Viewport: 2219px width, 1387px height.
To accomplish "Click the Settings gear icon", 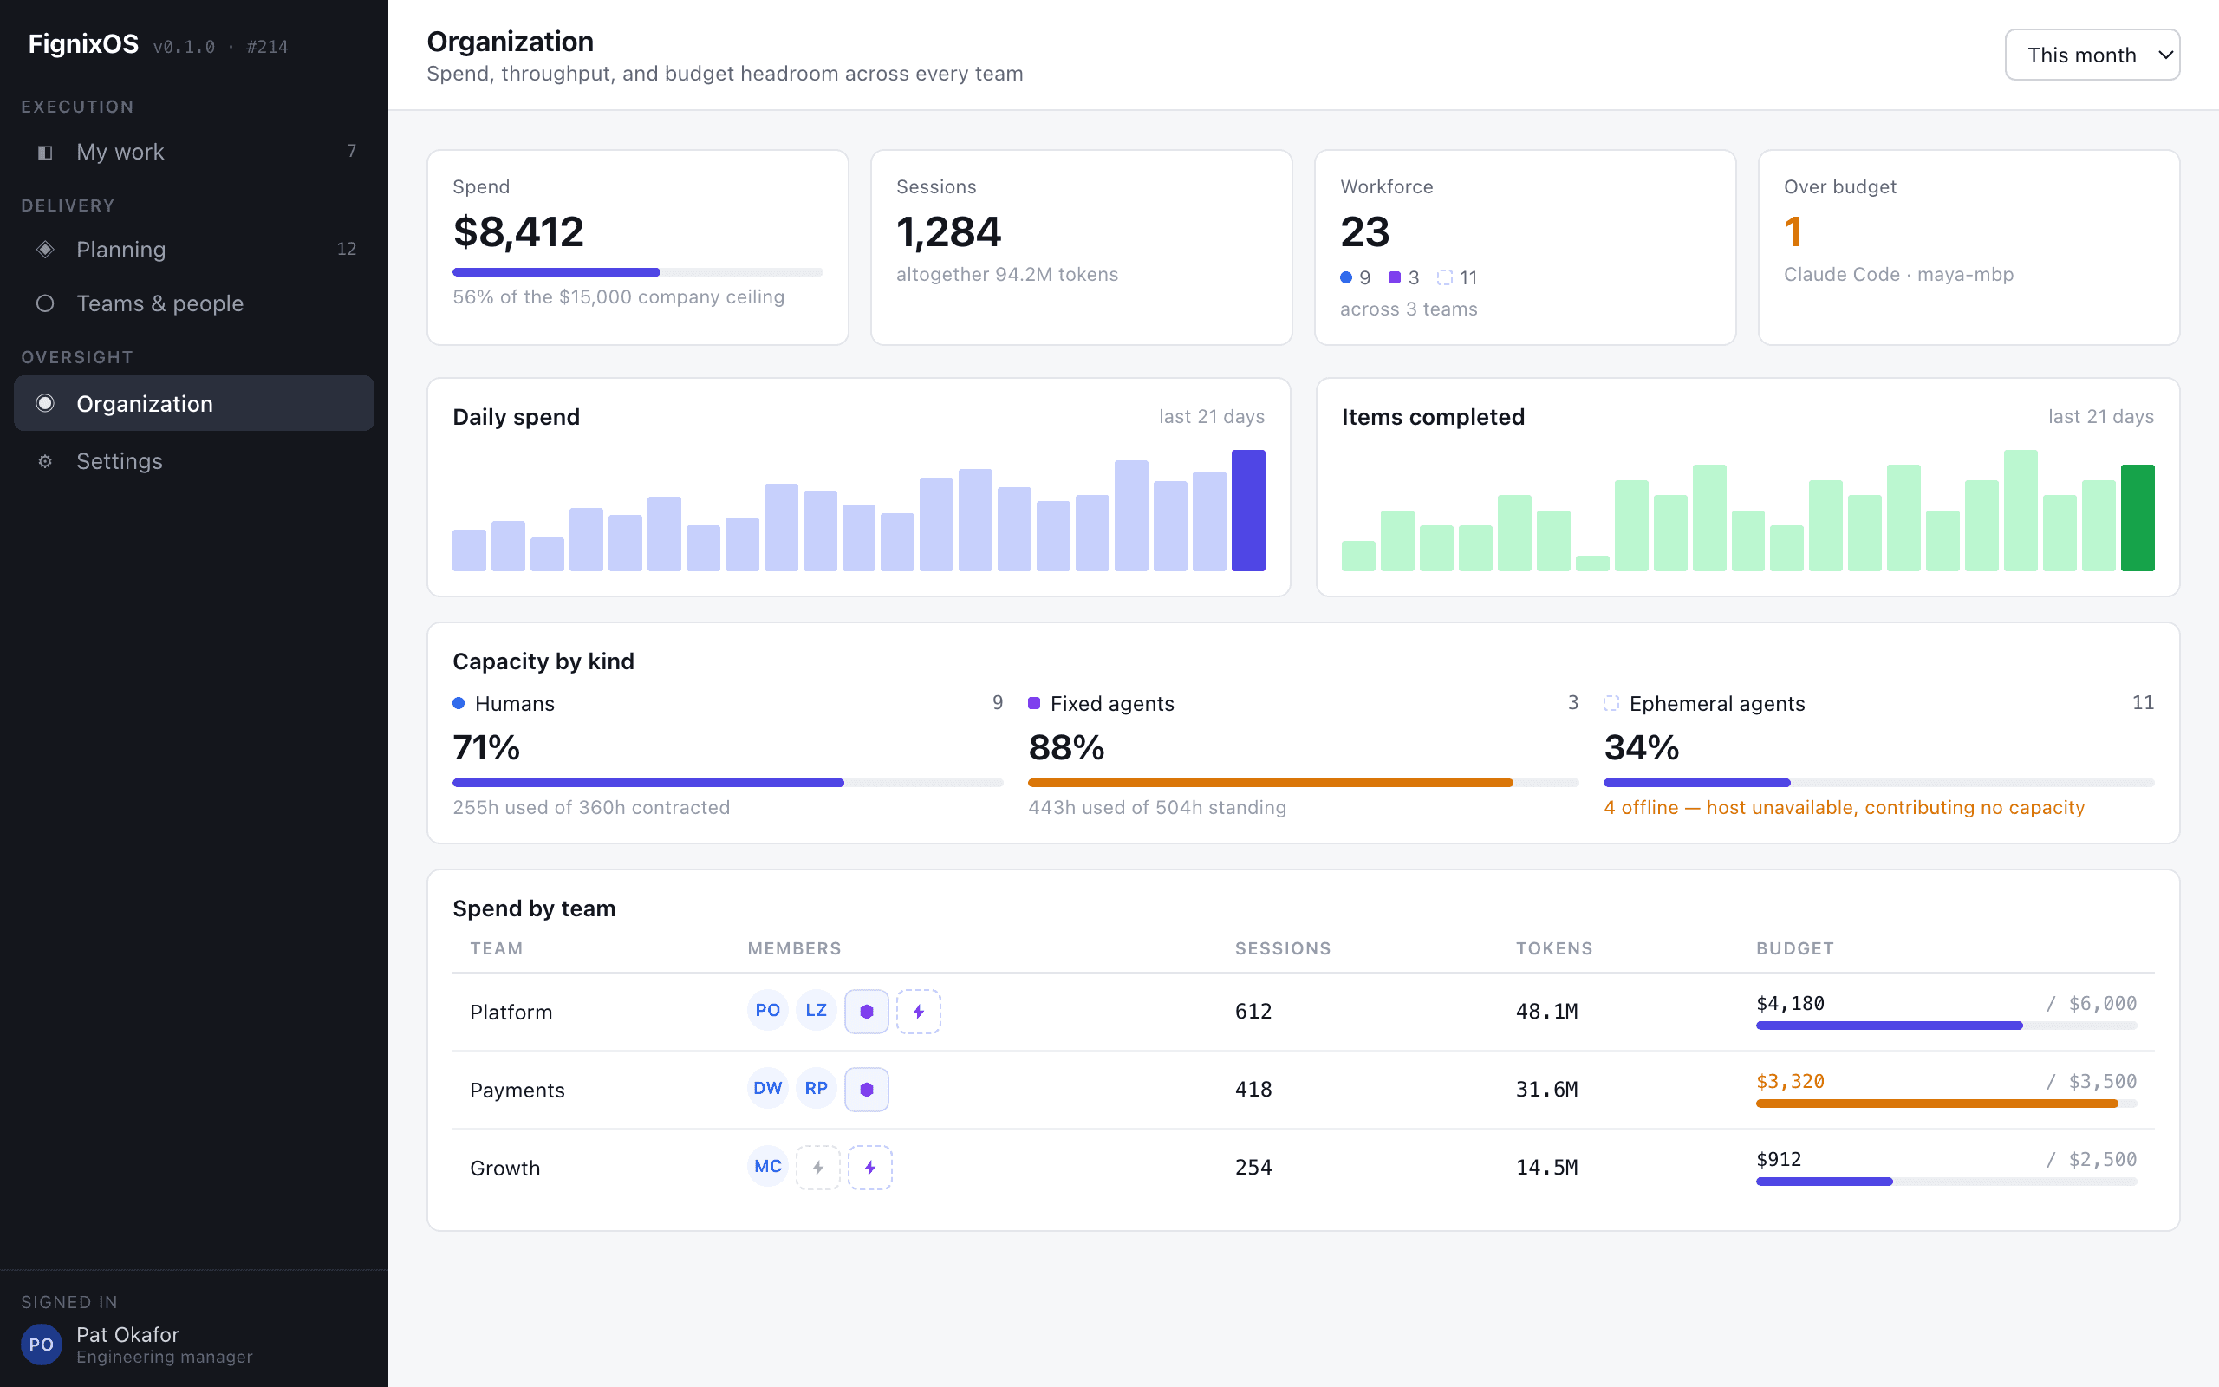I will (45, 461).
